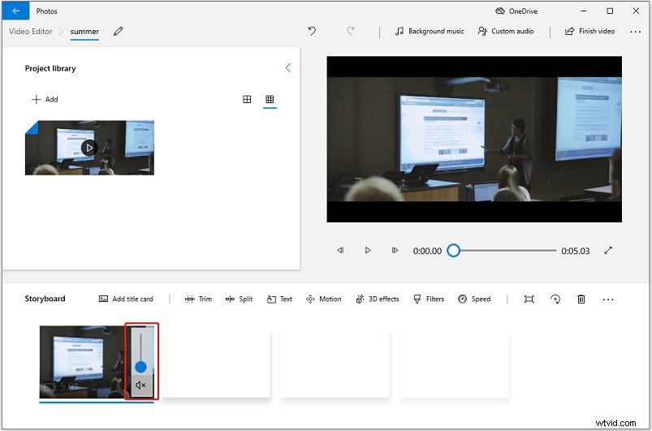The height and width of the screenshot is (431, 652).
Task: Open Filters for the clip
Action: [x=429, y=299]
